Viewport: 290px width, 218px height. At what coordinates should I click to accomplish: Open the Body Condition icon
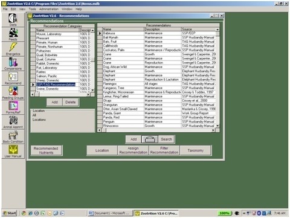[13, 135]
